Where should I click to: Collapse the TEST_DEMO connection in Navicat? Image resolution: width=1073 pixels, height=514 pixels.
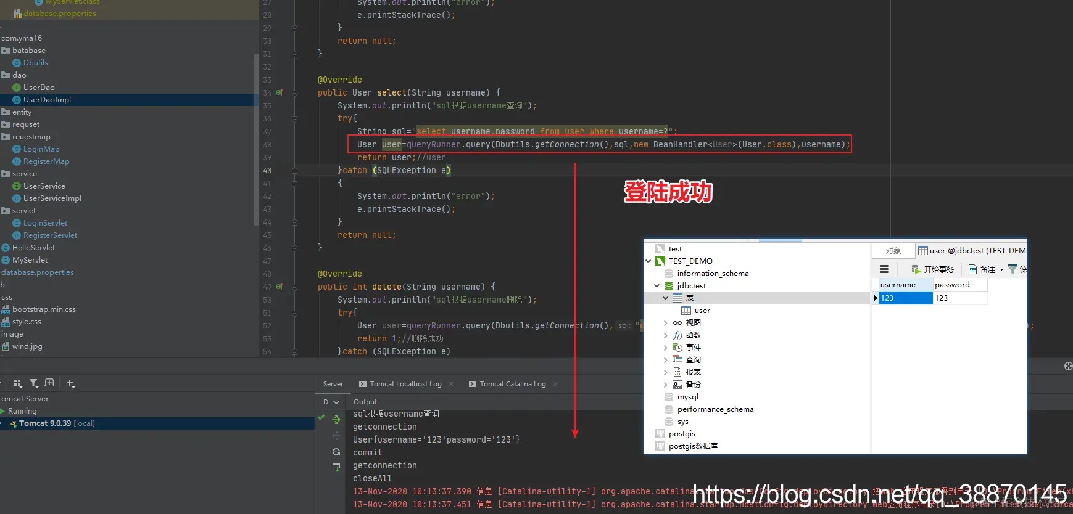(648, 261)
